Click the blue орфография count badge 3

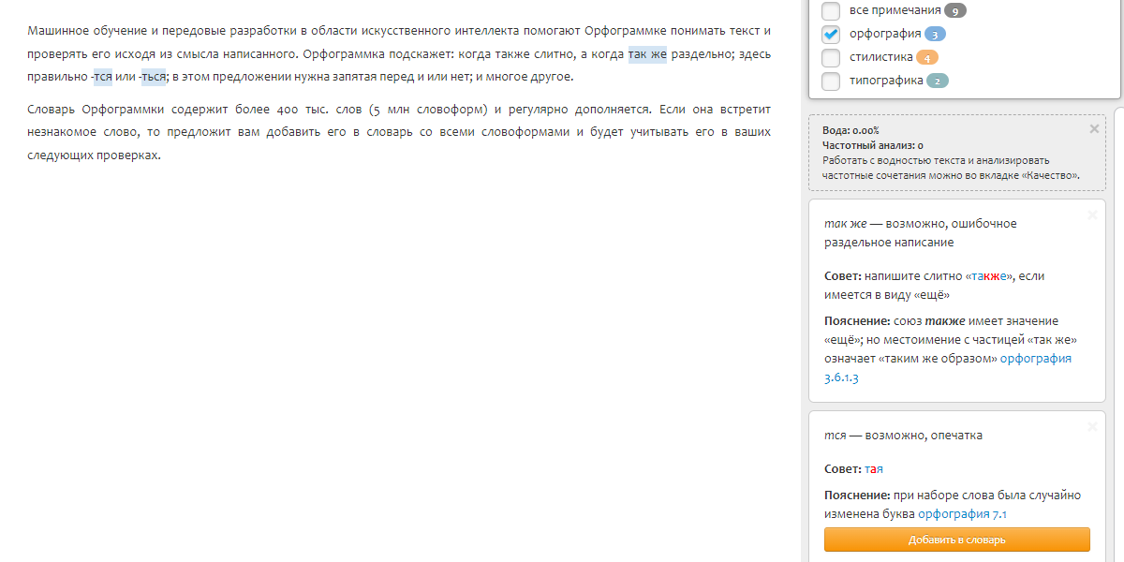(x=935, y=35)
